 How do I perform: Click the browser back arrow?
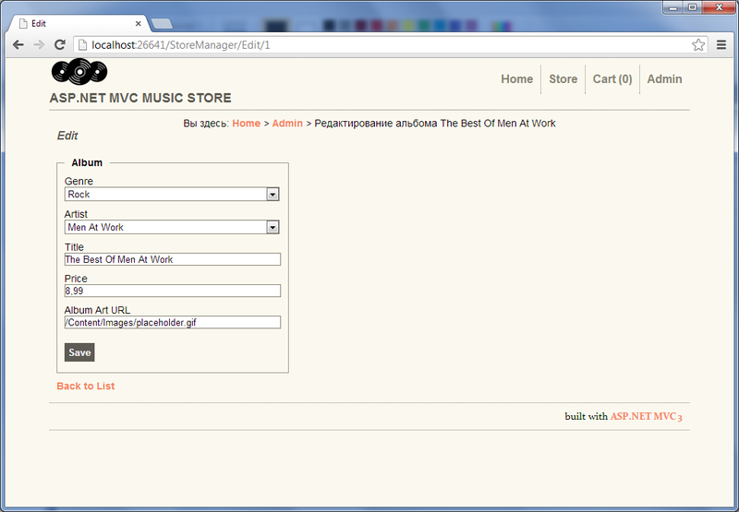(18, 44)
